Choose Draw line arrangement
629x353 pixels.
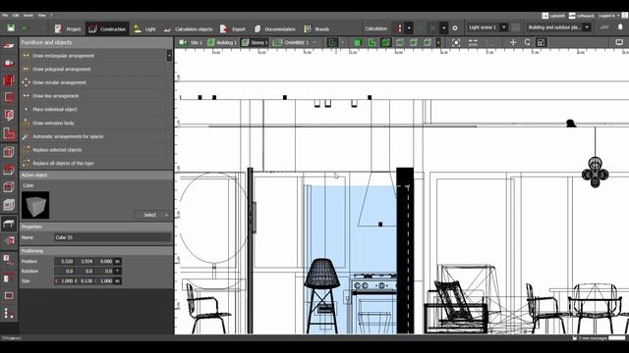(93, 96)
